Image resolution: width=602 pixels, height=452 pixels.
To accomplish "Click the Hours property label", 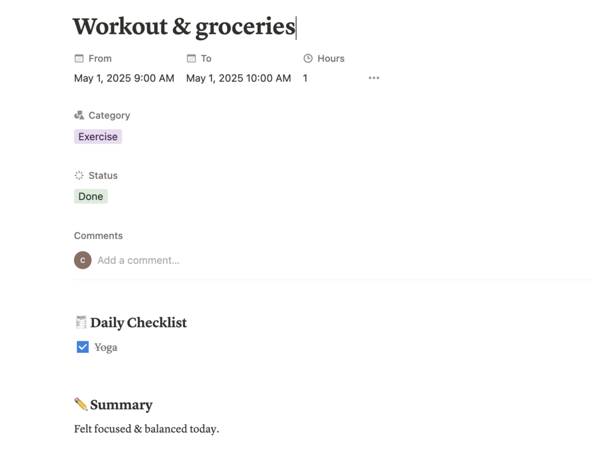I will coord(331,59).
